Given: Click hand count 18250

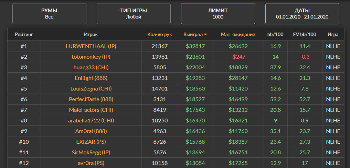Looking at the screenshot, I should [x=160, y=121].
